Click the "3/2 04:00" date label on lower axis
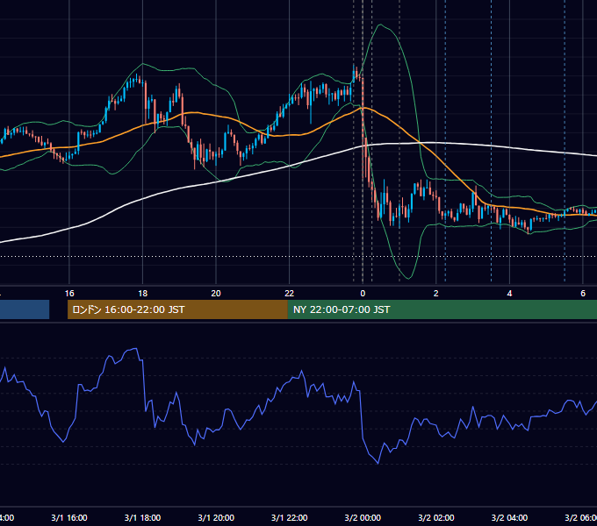Screen dimensions: 597x526 (x=509, y=518)
